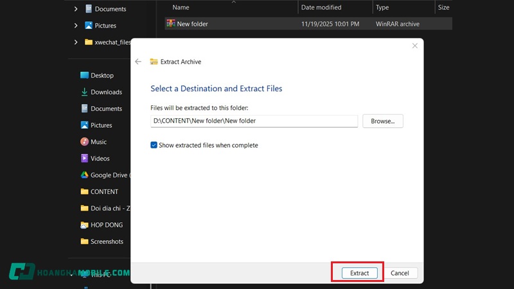Uncheck Show extracted files when complete
514x289 pixels.
pyautogui.click(x=154, y=145)
